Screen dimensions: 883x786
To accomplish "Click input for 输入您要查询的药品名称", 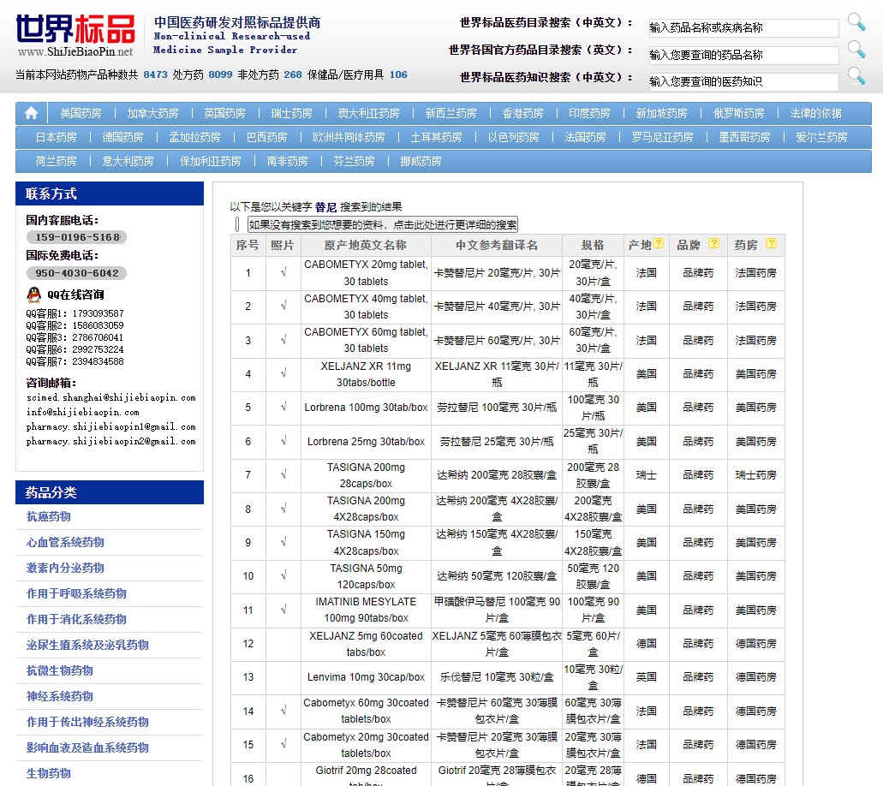I will click(x=744, y=55).
